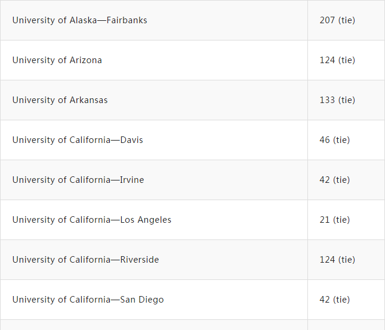385x330 pixels.
Task: Click the empty rank cell in the bottom row
Action: 346,325
